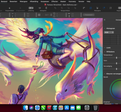This screenshot has height=112, width=121.
Task: Open the Trash in the dock
Action: pos(95,108)
